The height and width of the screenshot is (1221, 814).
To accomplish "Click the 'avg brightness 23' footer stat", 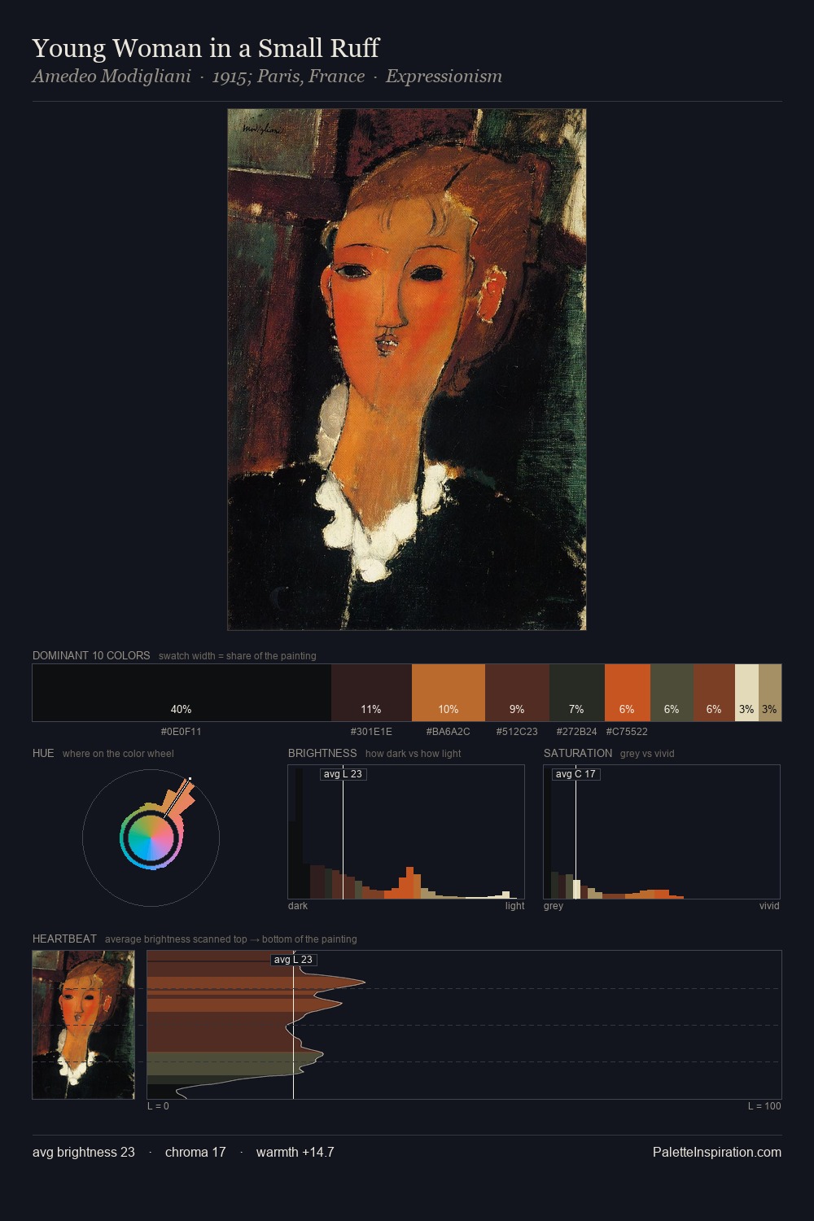I will [84, 1152].
